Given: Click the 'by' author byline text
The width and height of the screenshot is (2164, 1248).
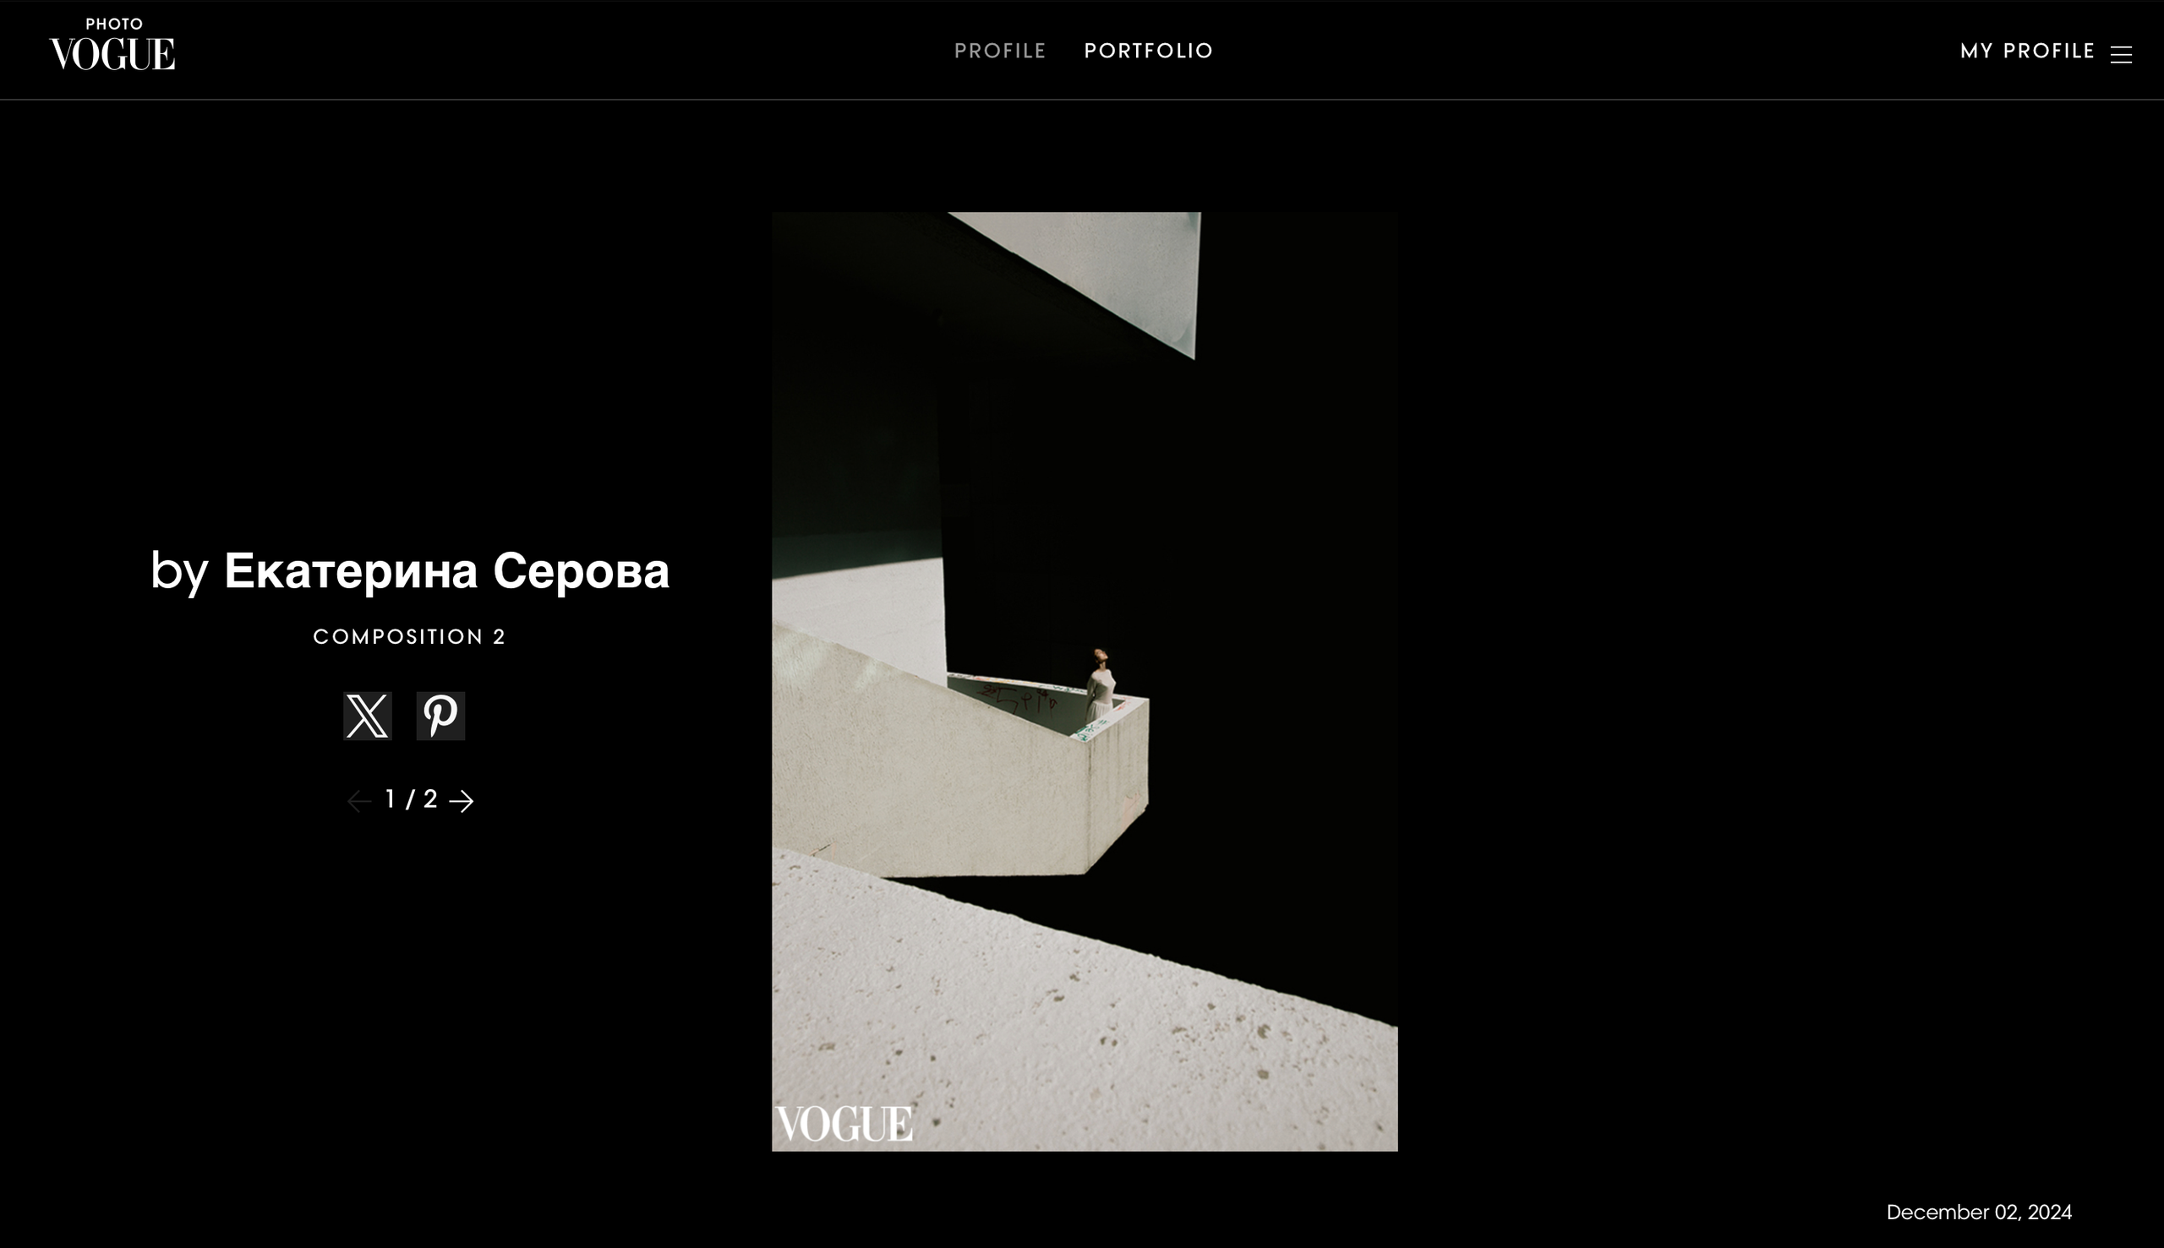Looking at the screenshot, I should 181,570.
